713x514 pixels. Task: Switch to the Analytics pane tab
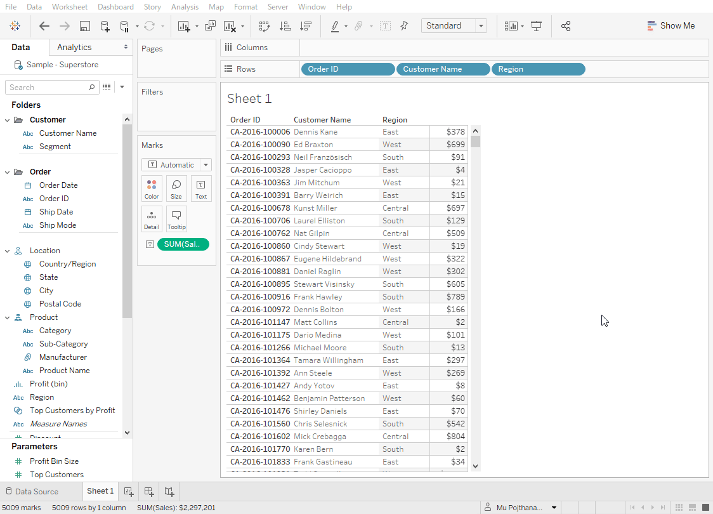pos(74,47)
